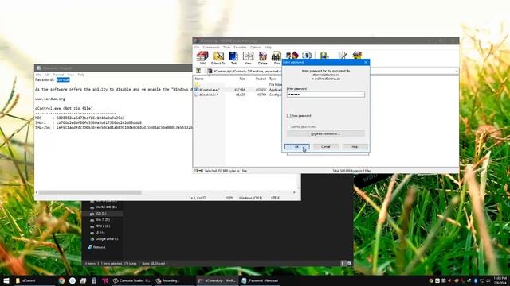Click OK in the Enter password dialog
The width and height of the screenshot is (510, 286).
coord(297,146)
